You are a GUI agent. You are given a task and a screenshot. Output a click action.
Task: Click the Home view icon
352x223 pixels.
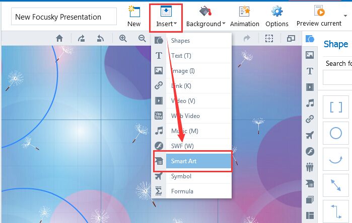point(59,39)
